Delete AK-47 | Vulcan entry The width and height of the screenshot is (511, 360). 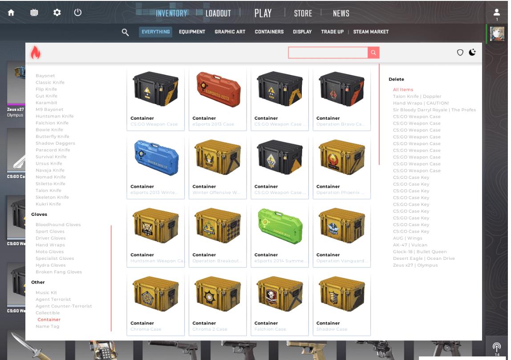tap(410, 245)
